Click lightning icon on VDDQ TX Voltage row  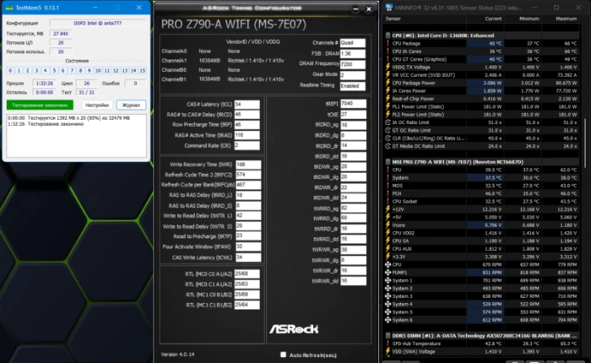388,67
